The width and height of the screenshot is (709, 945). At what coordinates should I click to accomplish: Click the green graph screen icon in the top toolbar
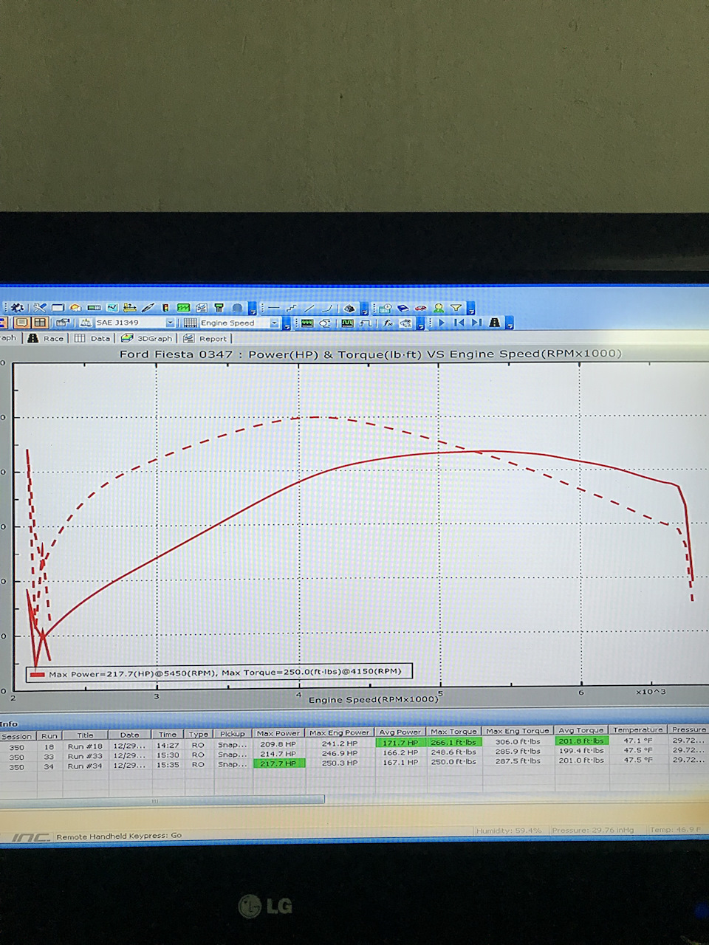click(183, 308)
